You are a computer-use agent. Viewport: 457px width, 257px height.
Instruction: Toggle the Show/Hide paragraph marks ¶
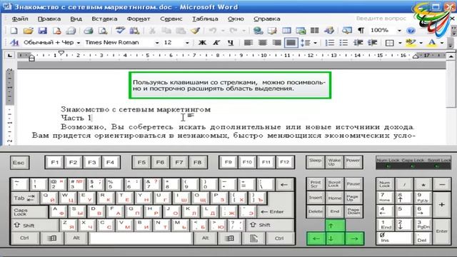point(361,30)
